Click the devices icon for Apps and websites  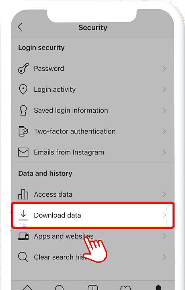point(23,236)
